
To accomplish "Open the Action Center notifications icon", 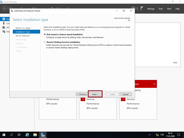I will coord(179,135).
